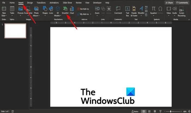Switch to Reading View
191x113 pixels.
(x=155, y=111)
